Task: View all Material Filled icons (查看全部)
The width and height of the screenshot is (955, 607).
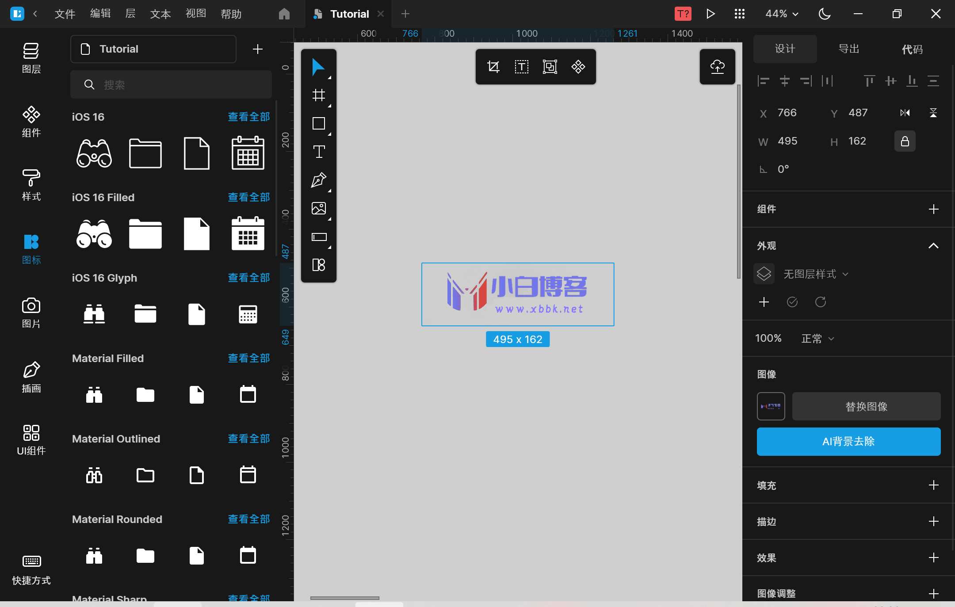Action: (x=248, y=358)
